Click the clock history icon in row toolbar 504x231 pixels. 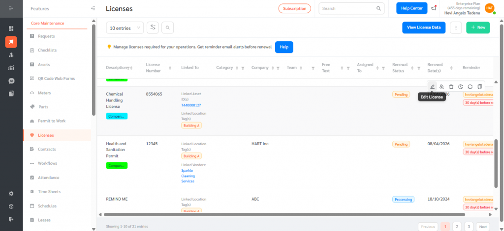tap(461, 87)
